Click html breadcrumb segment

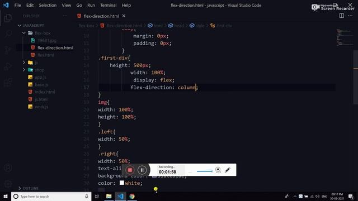(158, 26)
